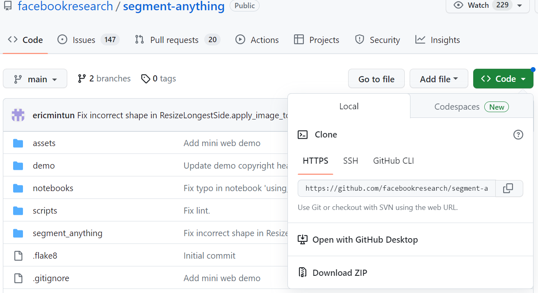Image resolution: width=538 pixels, height=293 pixels.
Task: Switch to the Code tab
Action: point(25,40)
